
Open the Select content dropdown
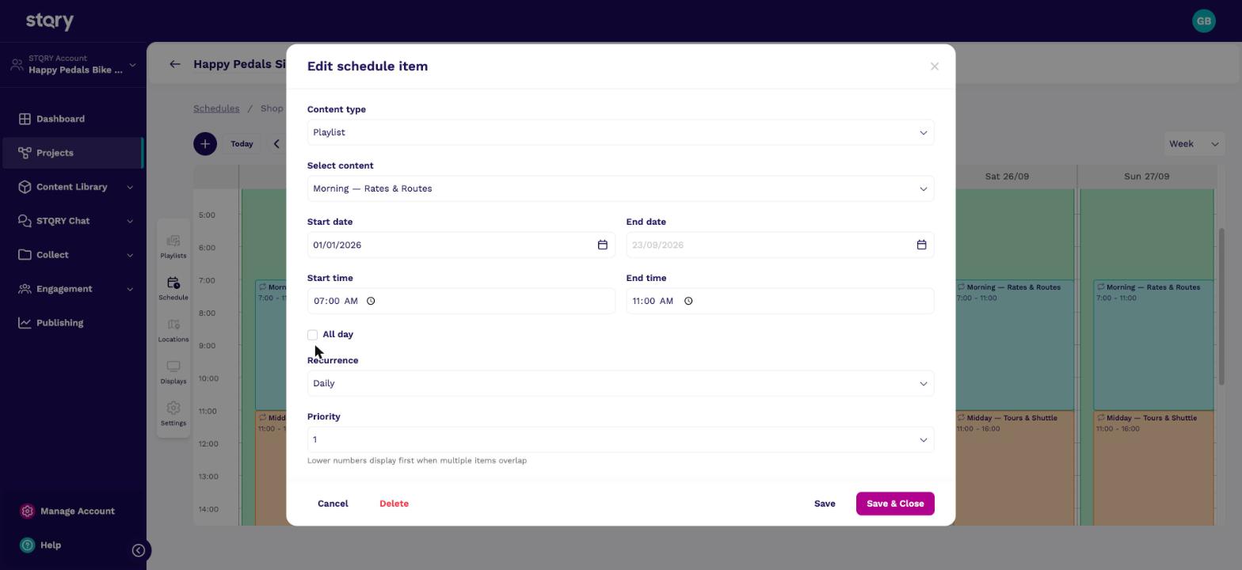[620, 189]
